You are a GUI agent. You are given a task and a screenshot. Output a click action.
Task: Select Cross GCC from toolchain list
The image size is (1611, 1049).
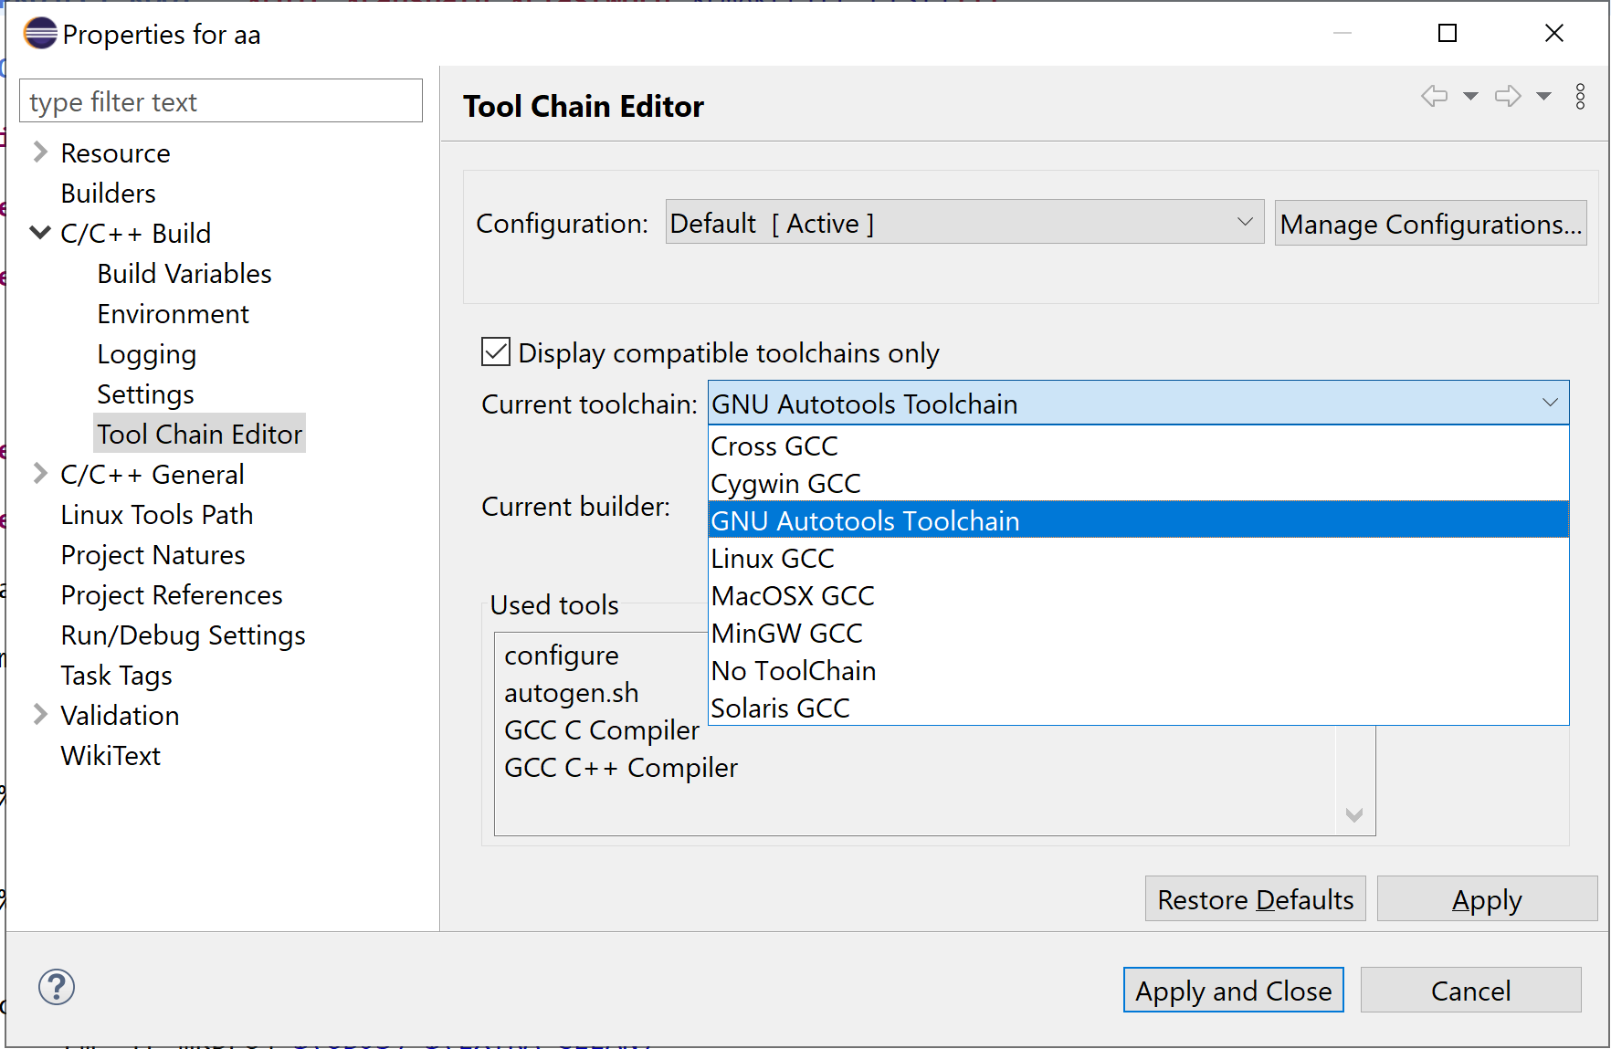tap(774, 446)
